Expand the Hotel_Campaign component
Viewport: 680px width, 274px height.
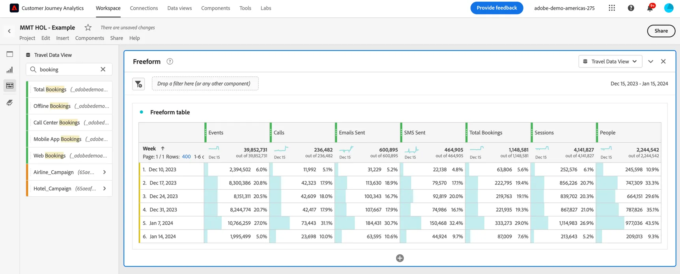tap(105, 189)
